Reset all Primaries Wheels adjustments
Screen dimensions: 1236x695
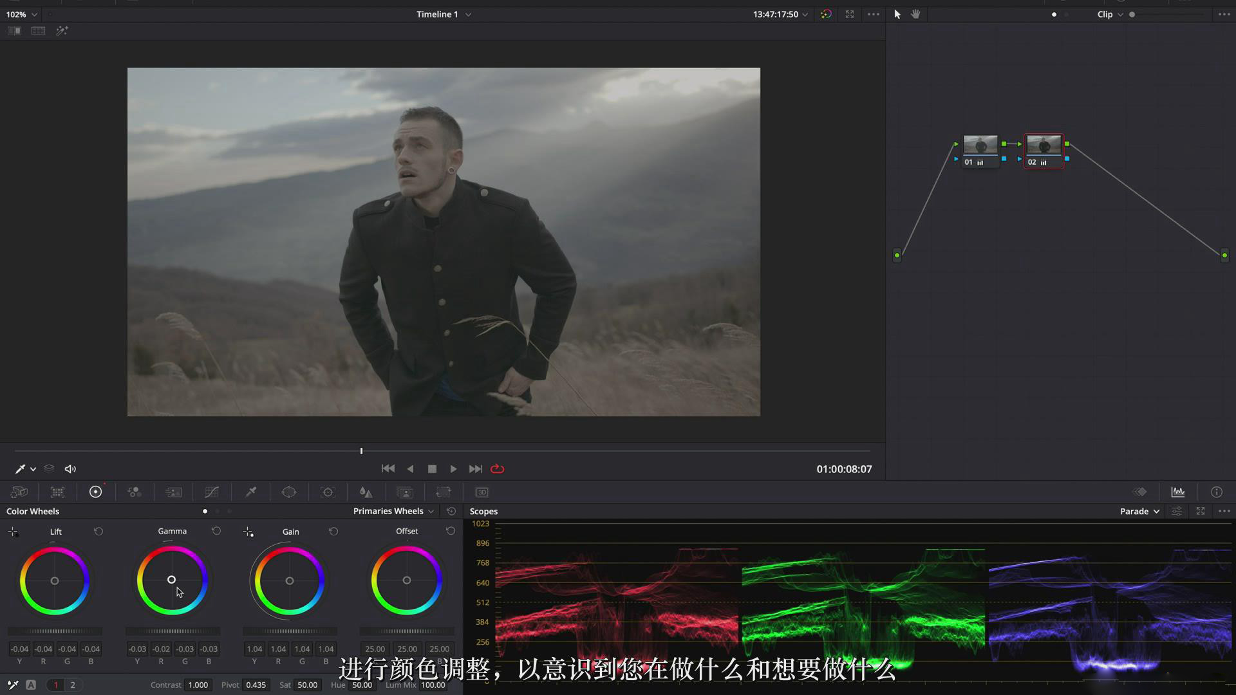[451, 511]
